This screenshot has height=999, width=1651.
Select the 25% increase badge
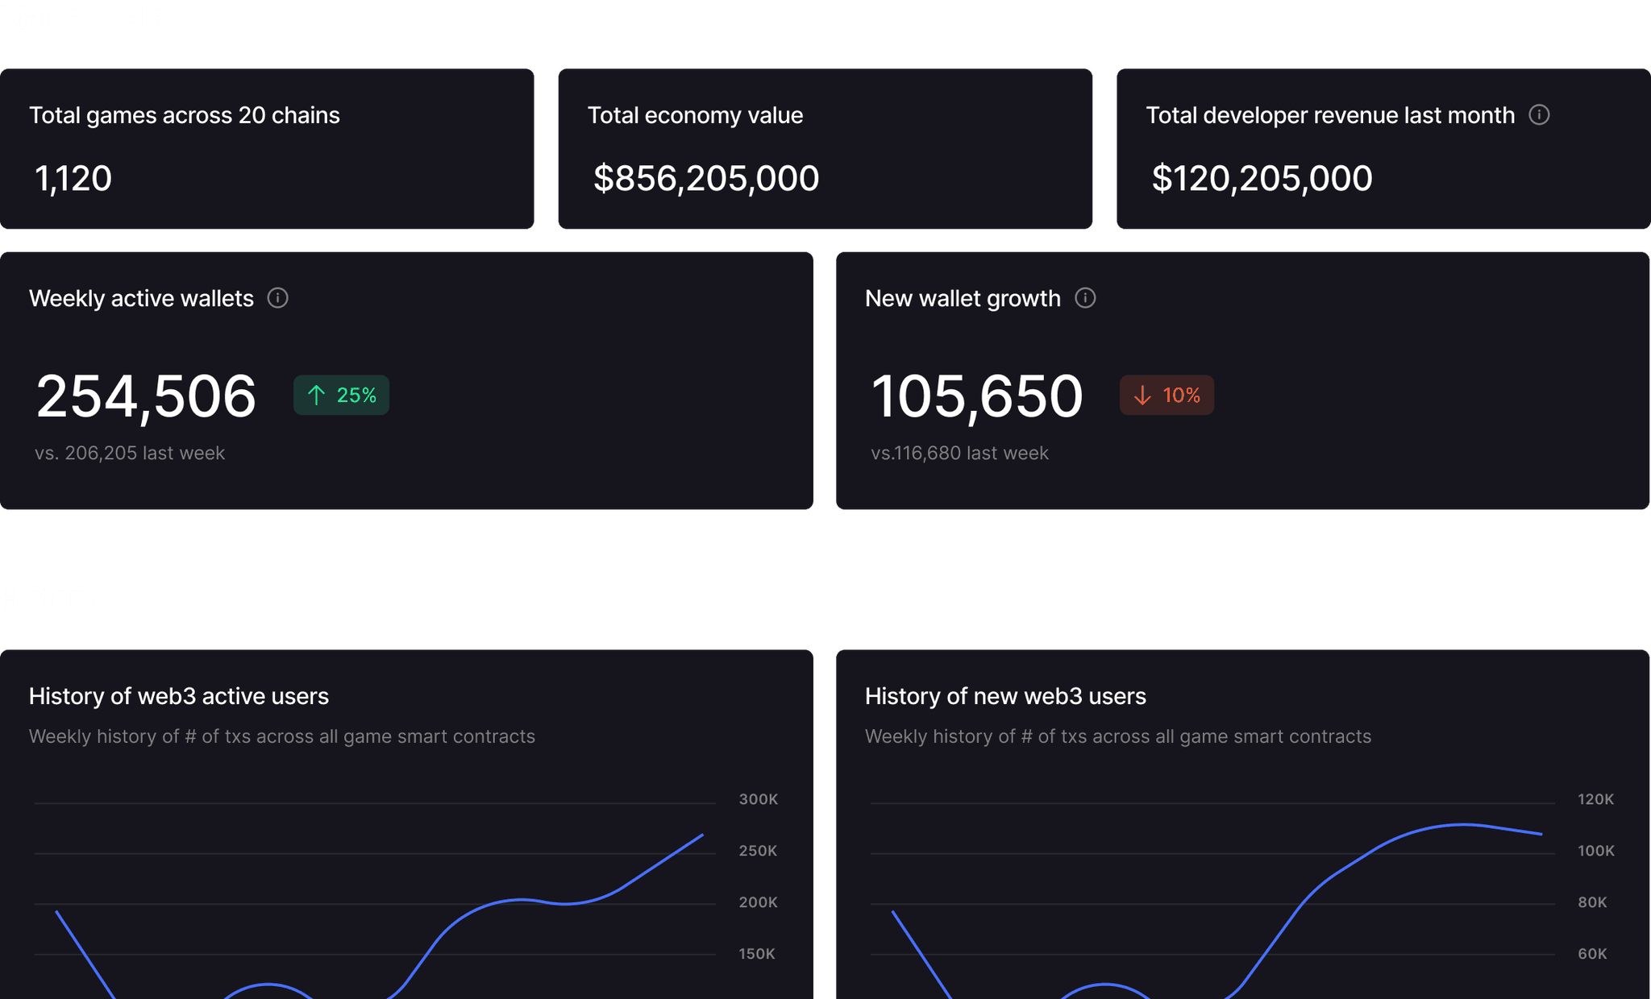pos(341,395)
